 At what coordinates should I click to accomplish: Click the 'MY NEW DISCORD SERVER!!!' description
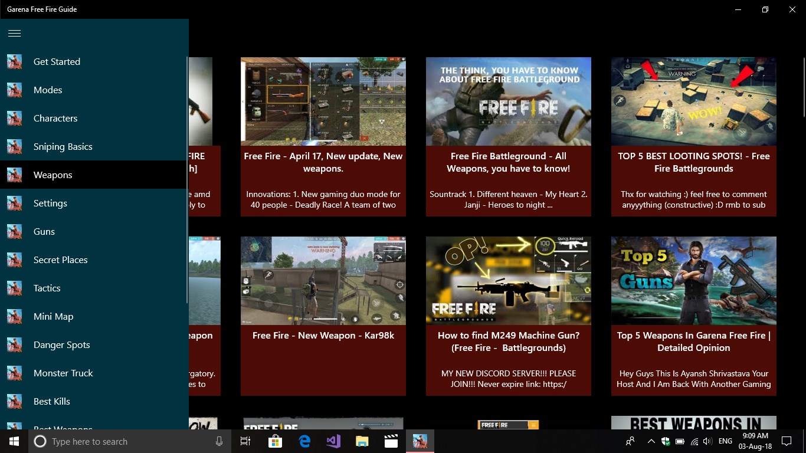(509, 379)
